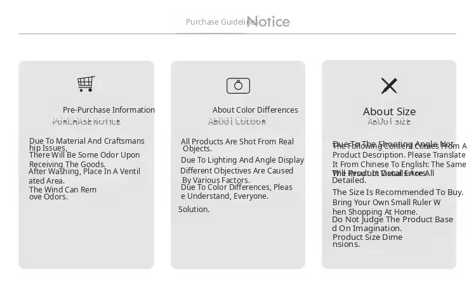
Task: Click 'All Products Are Shot From Real Objects'
Action: click(237, 145)
